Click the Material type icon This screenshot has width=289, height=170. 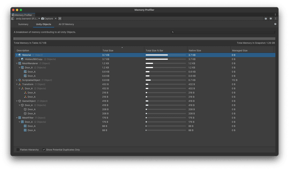20,55
